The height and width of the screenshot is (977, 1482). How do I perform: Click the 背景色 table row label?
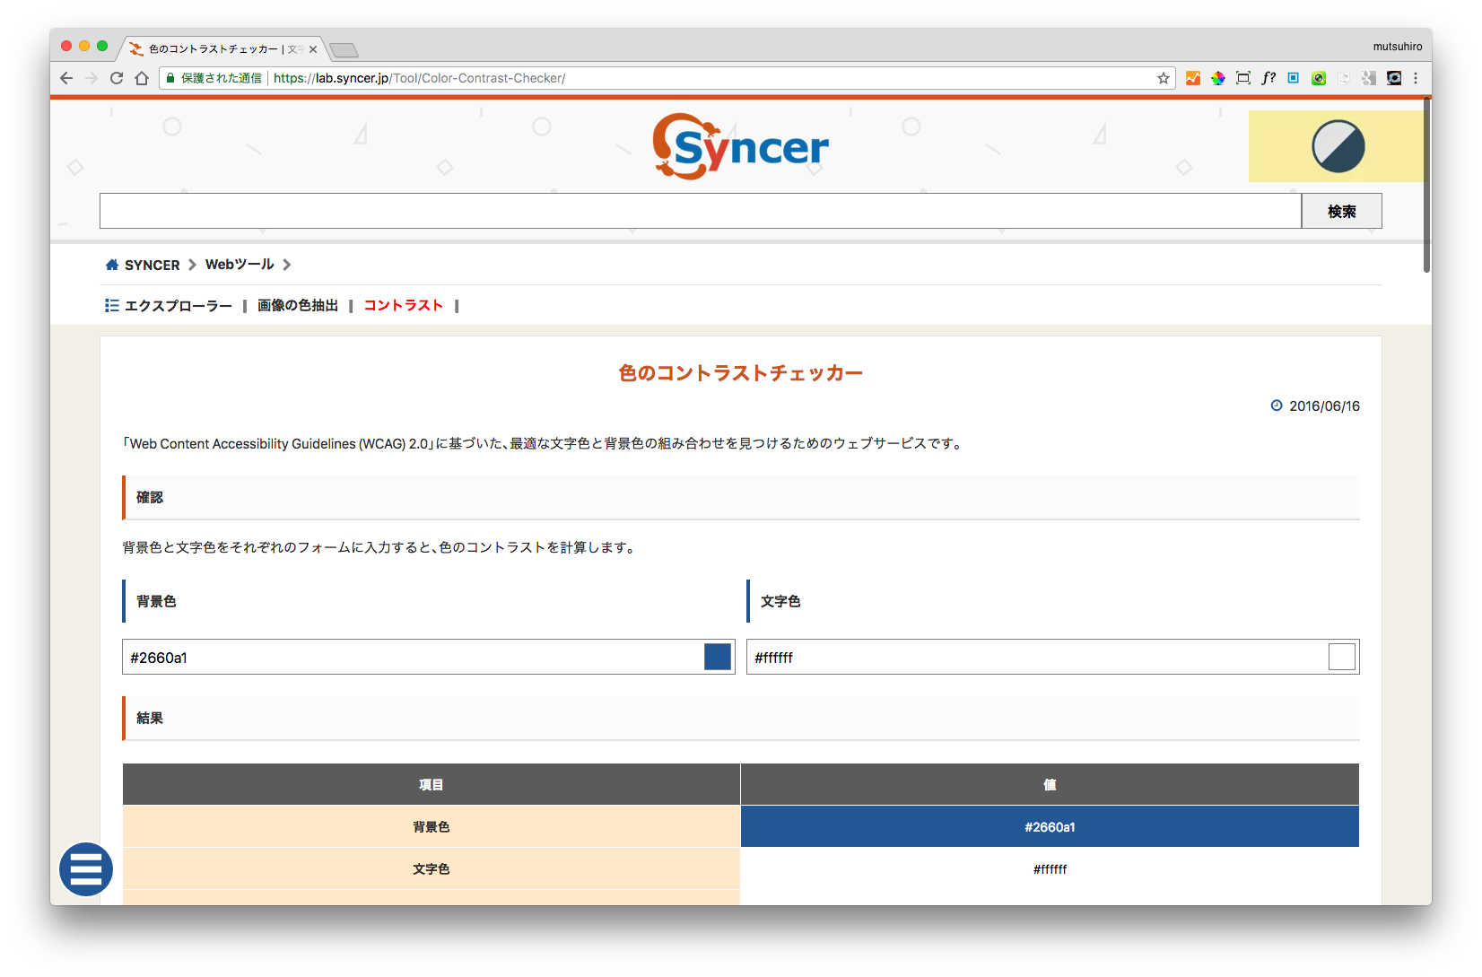click(432, 826)
